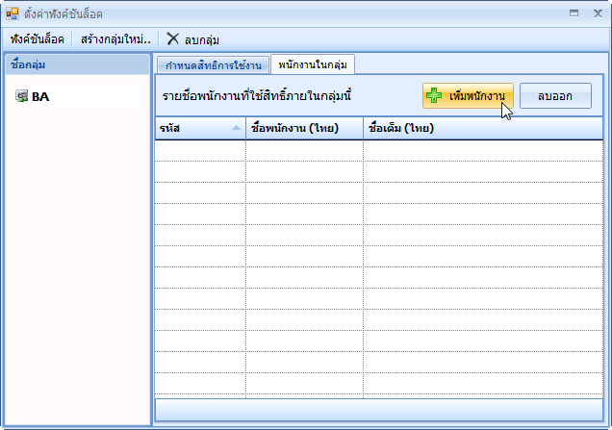Maximize the ตั้งค่าฟังค์ชันล็อค window
The image size is (612, 430).
tap(574, 13)
